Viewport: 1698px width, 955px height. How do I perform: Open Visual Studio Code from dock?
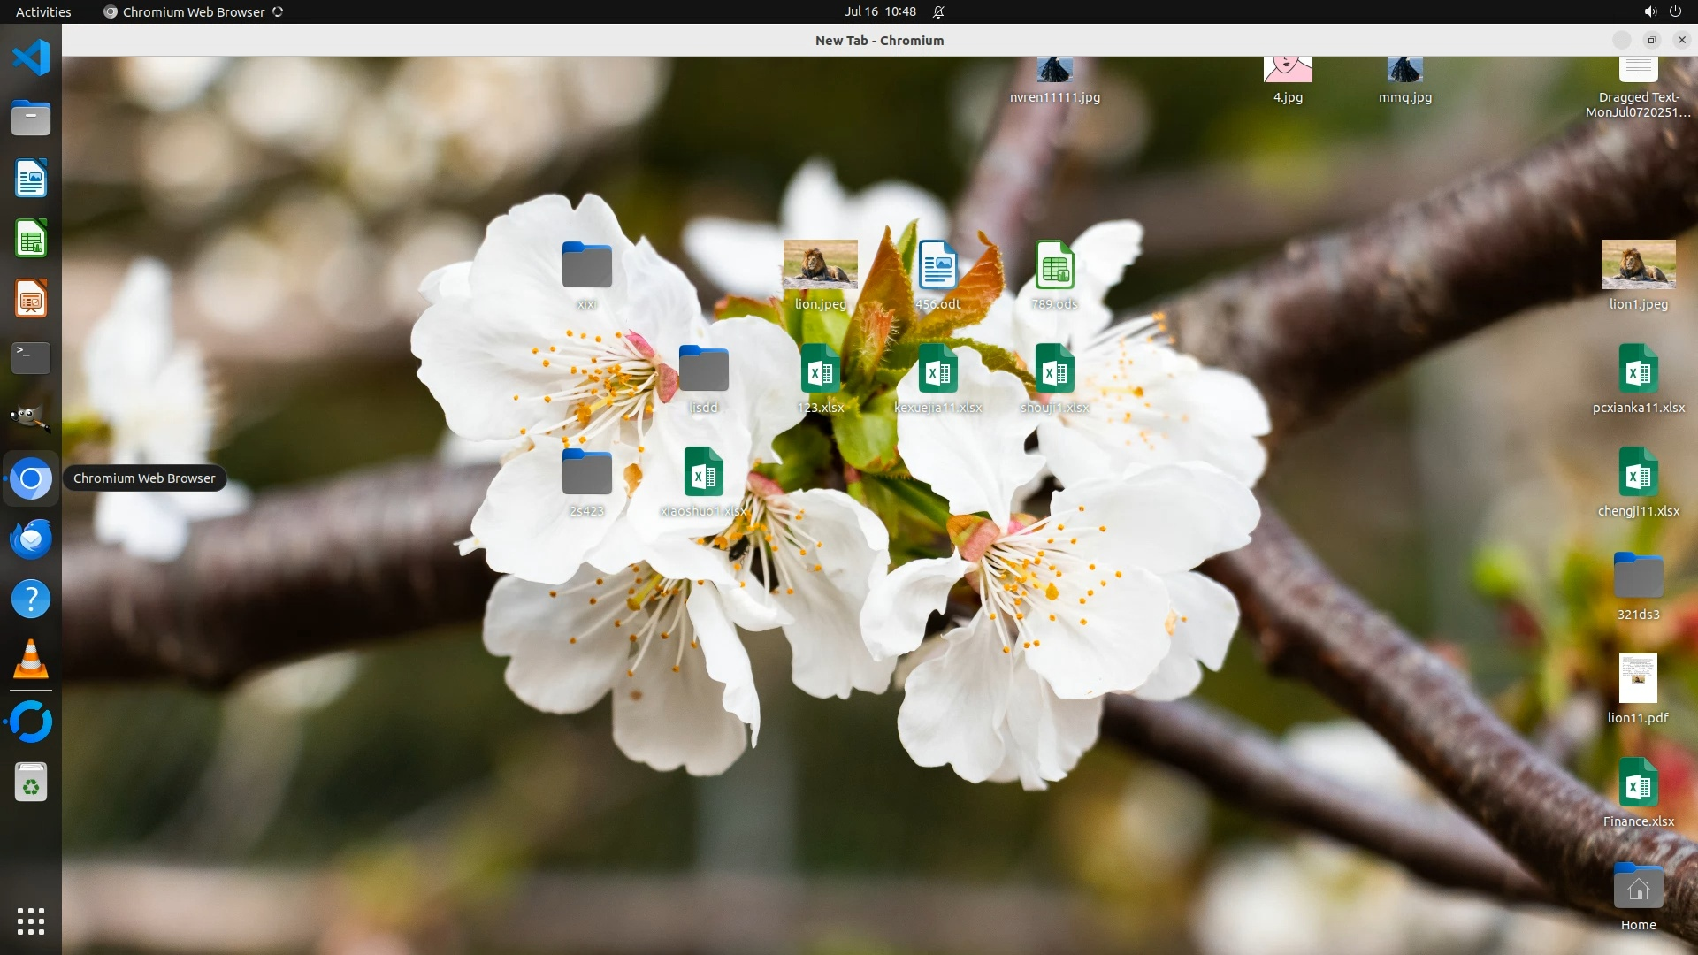[x=31, y=58]
